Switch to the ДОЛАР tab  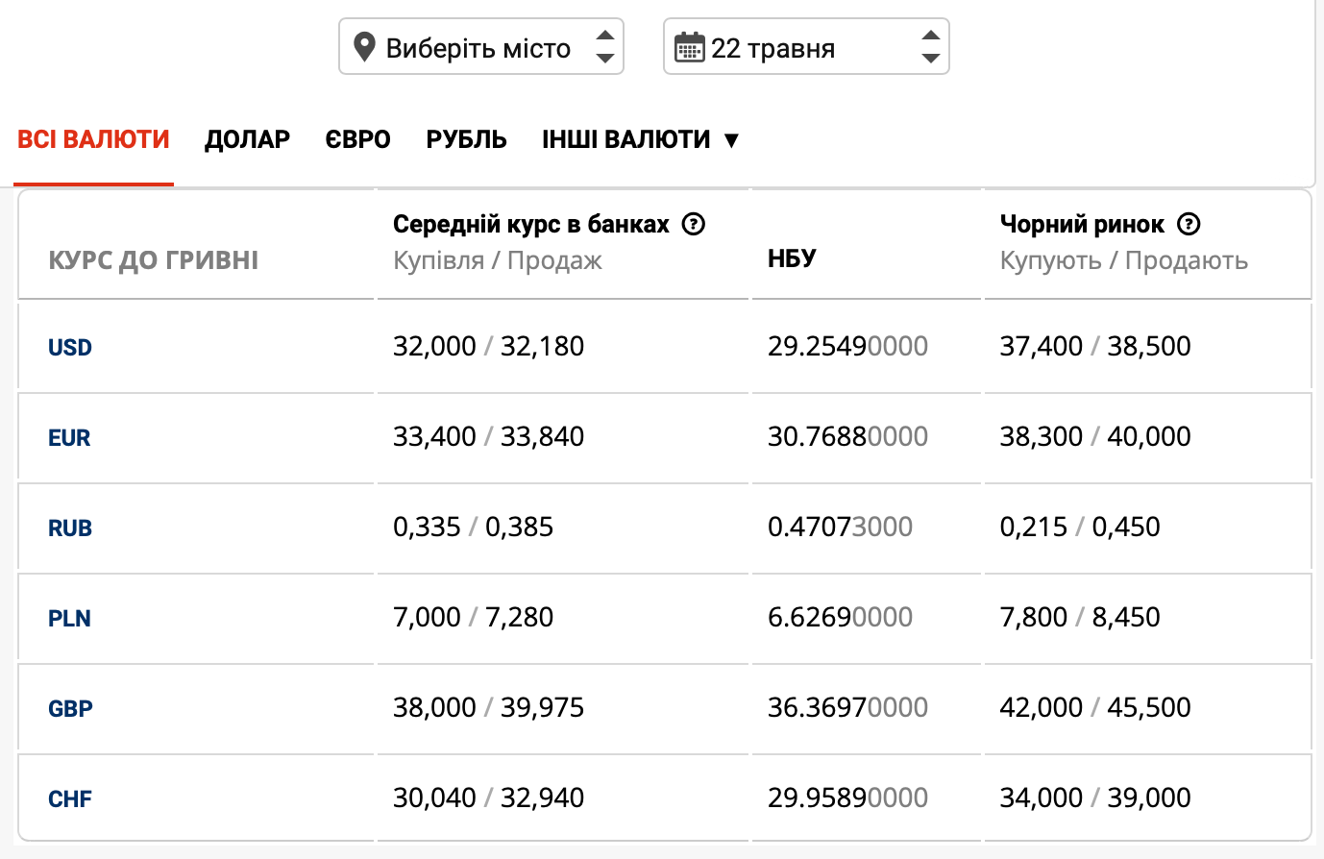(247, 139)
